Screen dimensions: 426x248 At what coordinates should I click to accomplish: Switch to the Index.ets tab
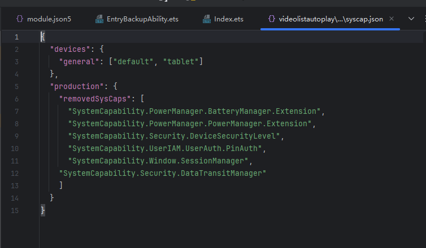(x=223, y=19)
